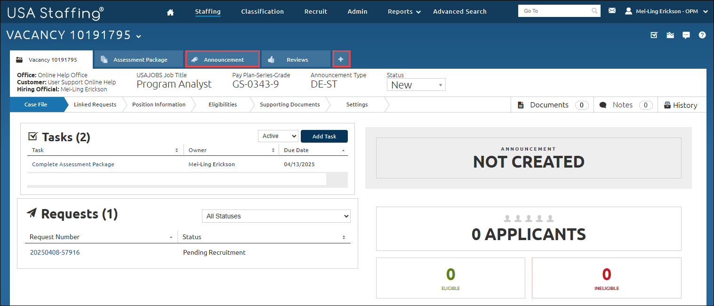
Task: Expand the Reports menu
Action: 404,12
